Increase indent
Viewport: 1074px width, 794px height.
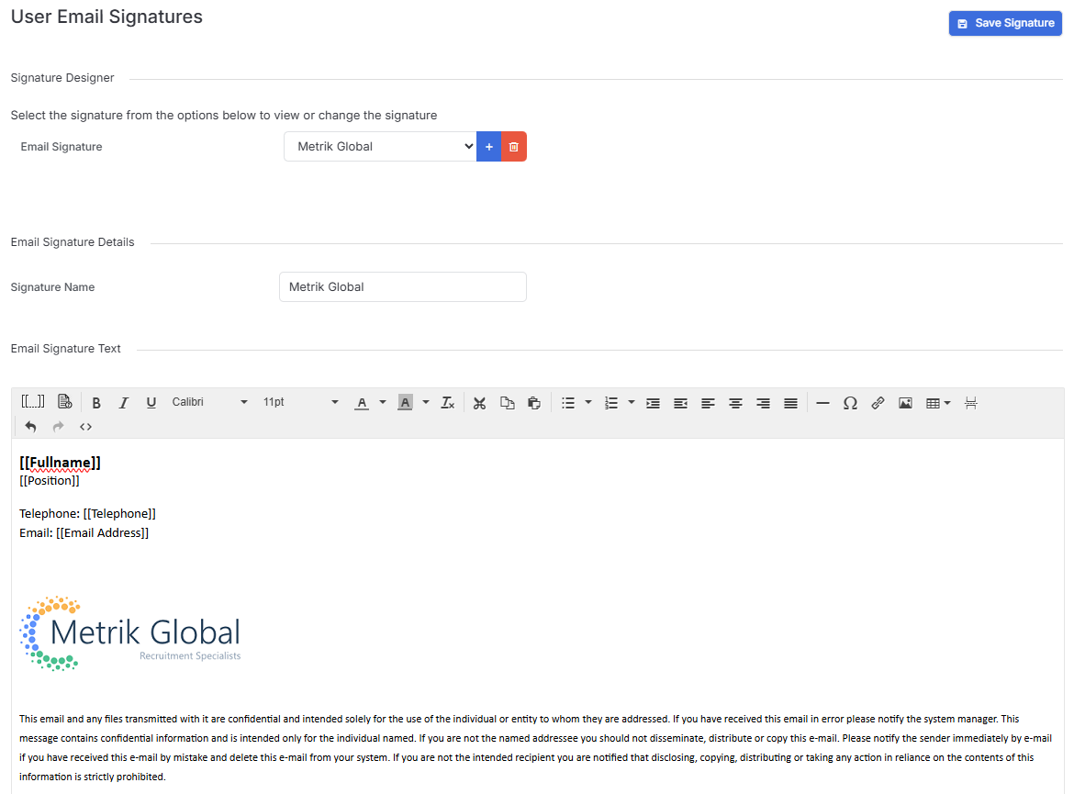click(653, 403)
